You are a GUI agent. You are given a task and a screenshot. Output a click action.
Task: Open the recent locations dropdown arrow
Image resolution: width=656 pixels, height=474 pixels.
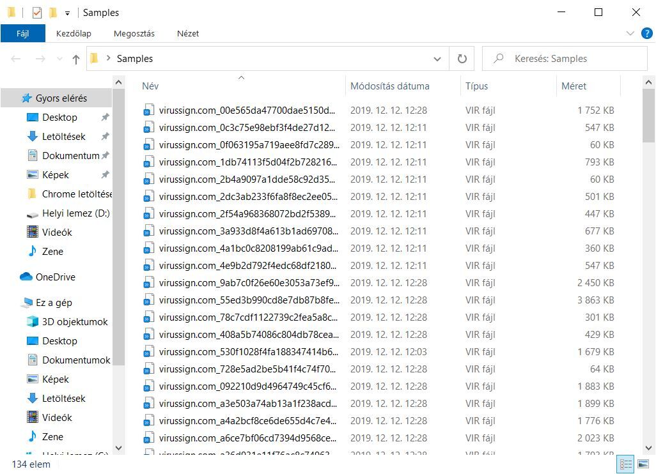point(59,59)
